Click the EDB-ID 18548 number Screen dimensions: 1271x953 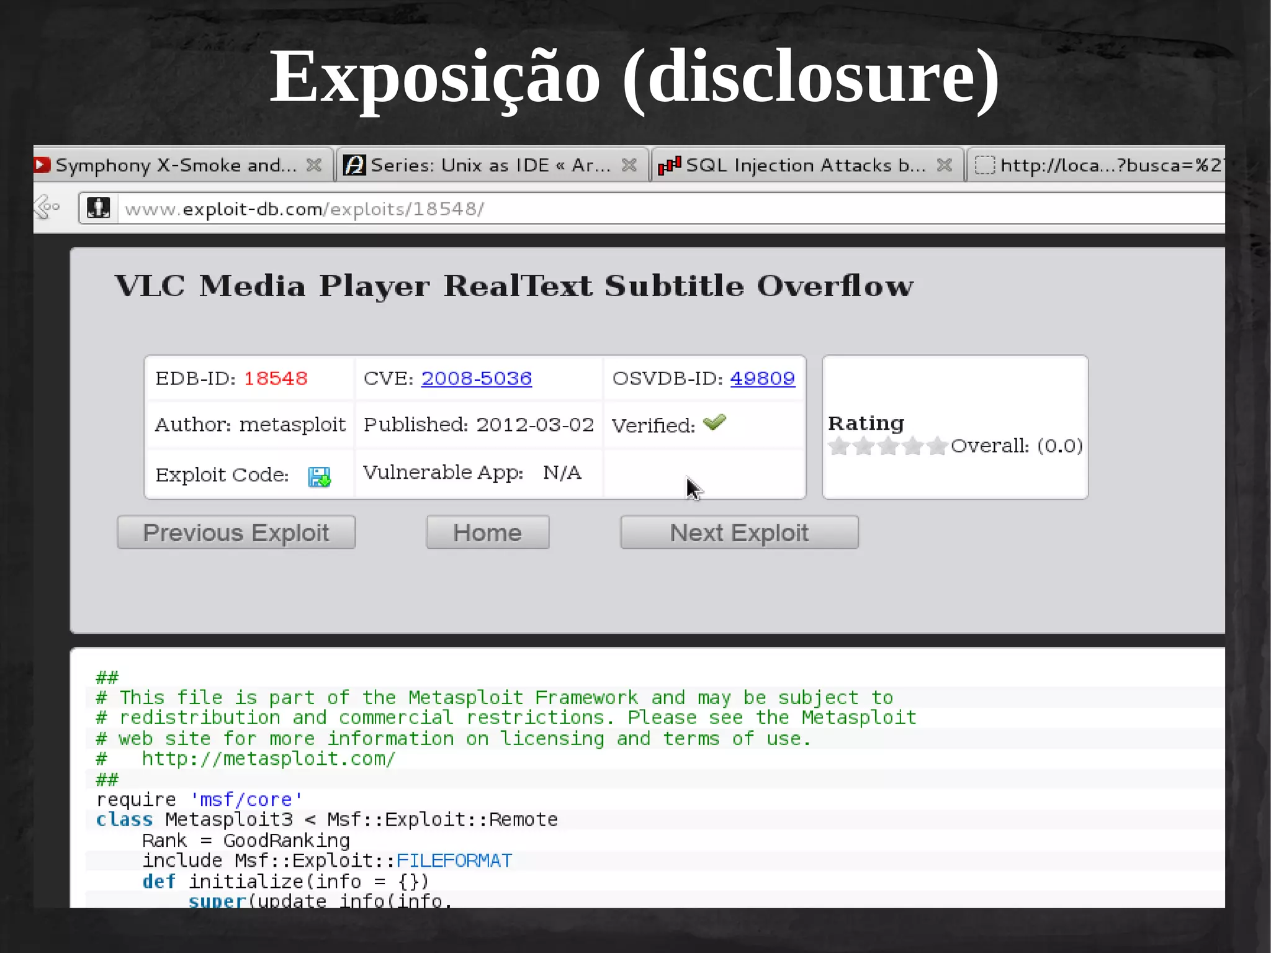pyautogui.click(x=276, y=378)
